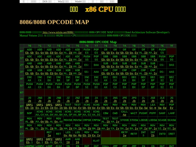Select the PUSH CS opcode cell
The height and width of the screenshot is (147, 196).
[162, 51]
